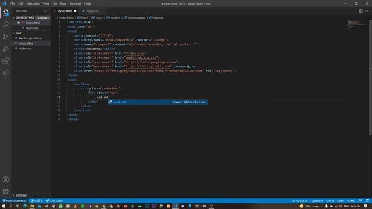Image resolution: width=372 pixels, height=209 pixels.
Task: Change language mode via HTML status item
Action: (350, 201)
